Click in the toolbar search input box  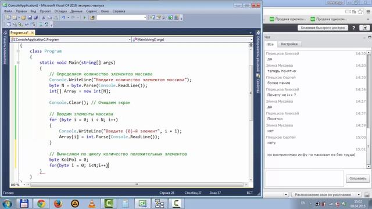(120, 17)
